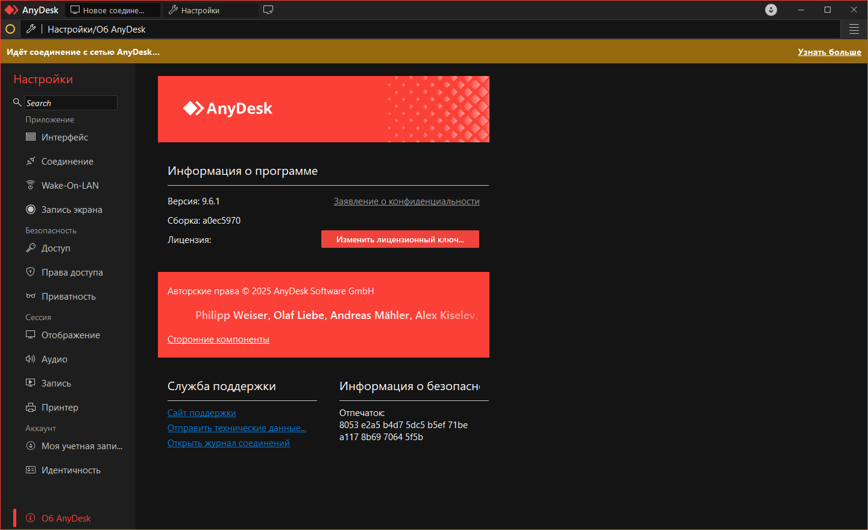Click the Настройки/Об AnyDesk address field
This screenshot has height=530, width=868.
[431, 29]
